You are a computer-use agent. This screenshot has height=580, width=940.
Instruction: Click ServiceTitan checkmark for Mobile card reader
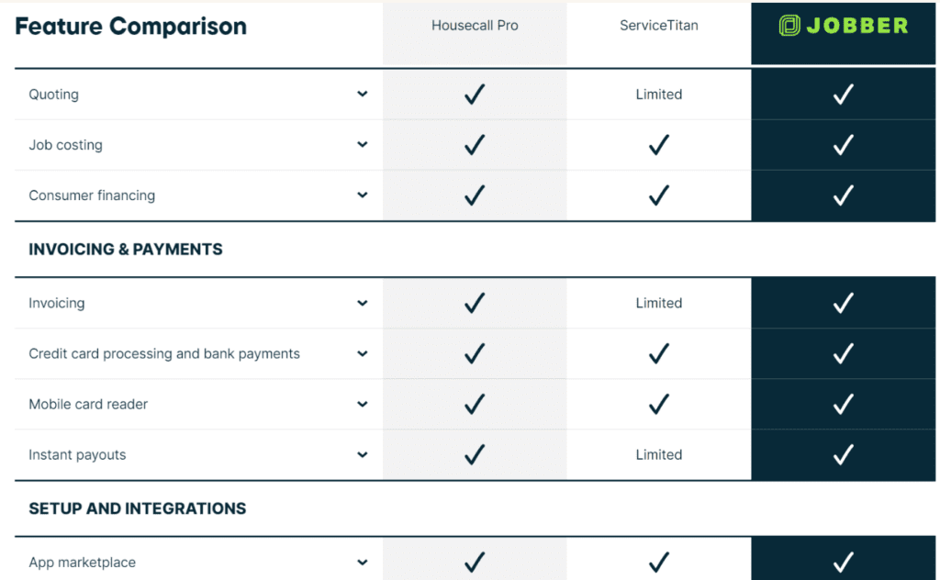click(658, 404)
